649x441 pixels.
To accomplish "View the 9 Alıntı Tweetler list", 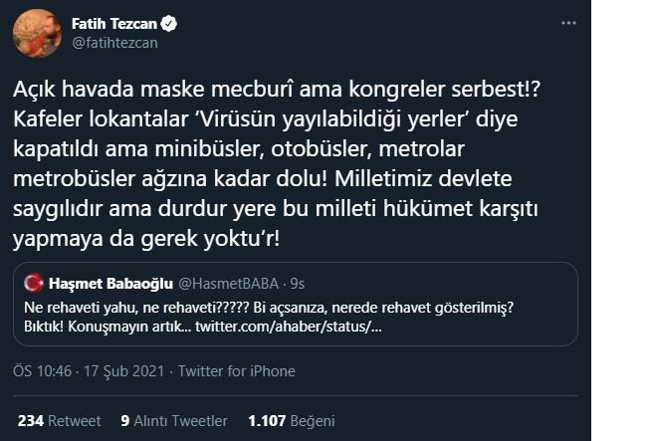I will [x=174, y=421].
